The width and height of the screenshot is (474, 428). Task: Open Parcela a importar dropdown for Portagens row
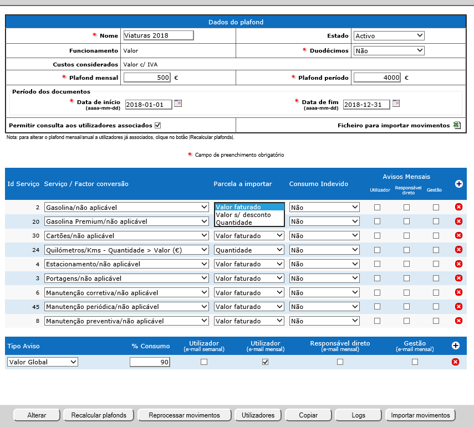point(249,279)
